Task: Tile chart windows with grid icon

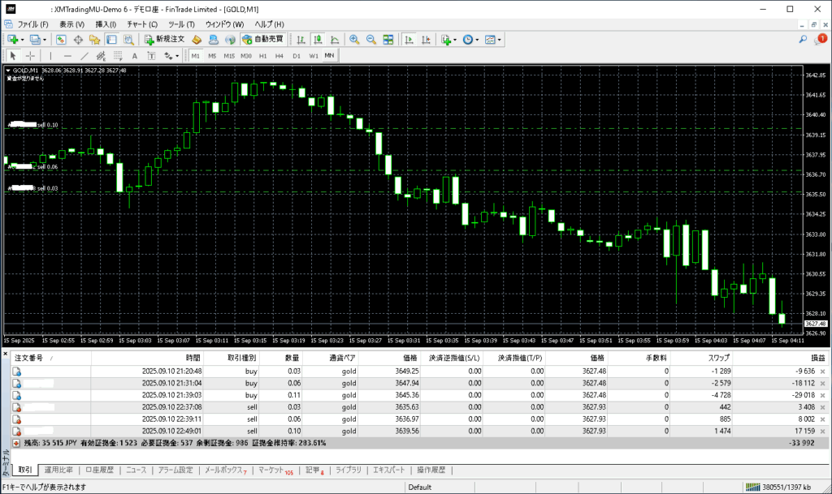Action: 388,39
